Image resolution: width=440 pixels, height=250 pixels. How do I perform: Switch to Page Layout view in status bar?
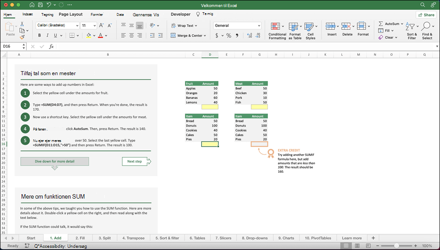tap(357, 246)
